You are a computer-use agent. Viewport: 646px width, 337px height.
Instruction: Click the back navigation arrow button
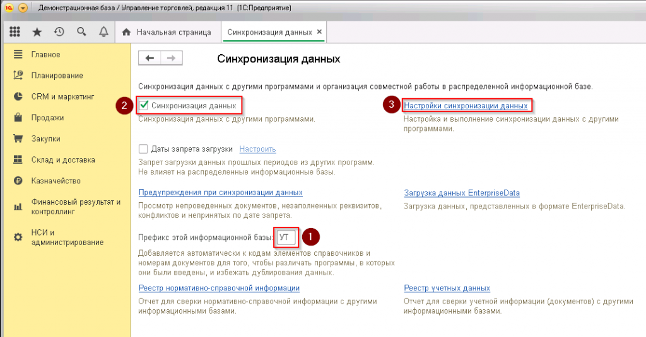[150, 59]
